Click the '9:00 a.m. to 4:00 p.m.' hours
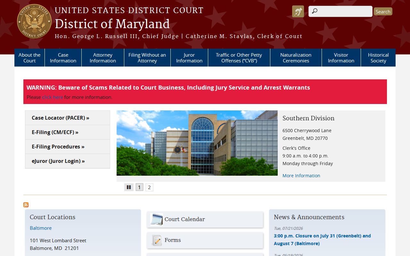 [x=306, y=156]
